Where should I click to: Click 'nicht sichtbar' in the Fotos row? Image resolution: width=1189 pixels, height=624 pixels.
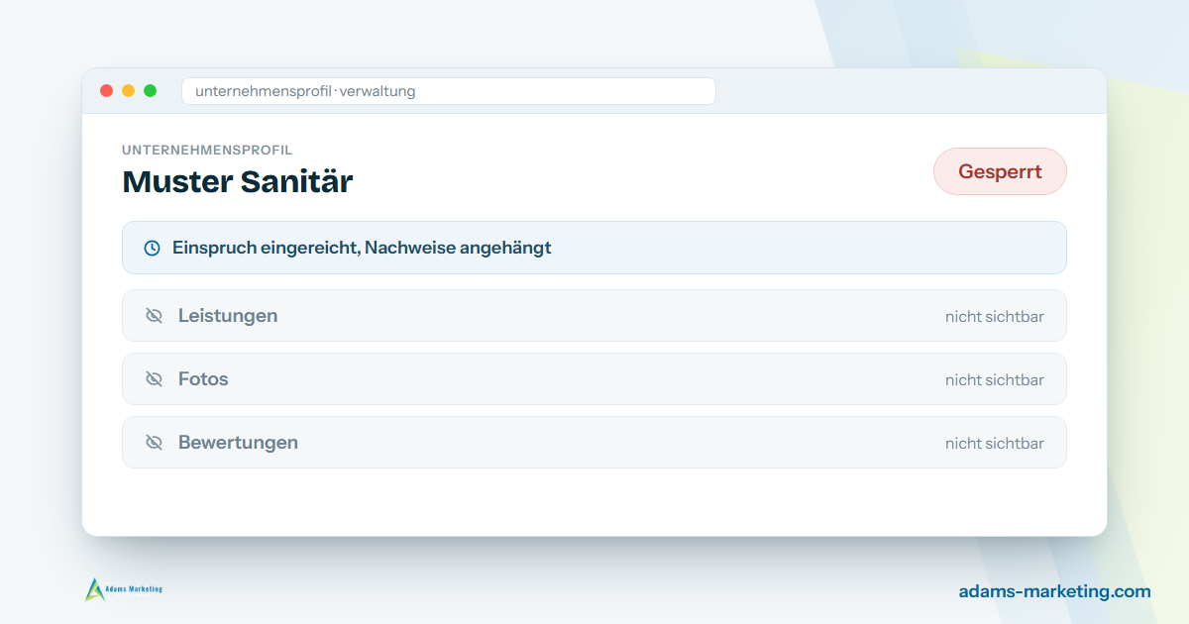(994, 380)
